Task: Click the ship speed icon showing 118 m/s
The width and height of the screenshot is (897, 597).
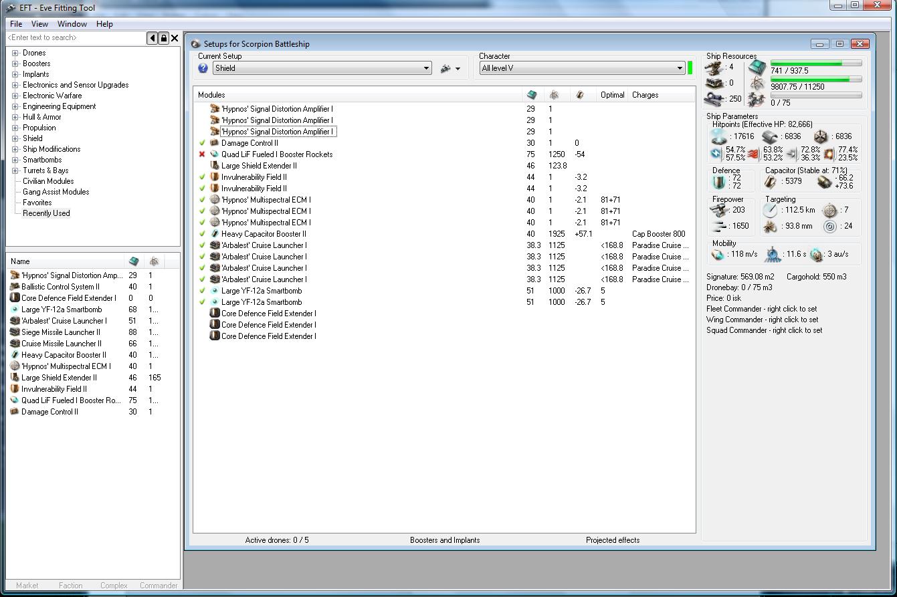Action: [x=718, y=255]
